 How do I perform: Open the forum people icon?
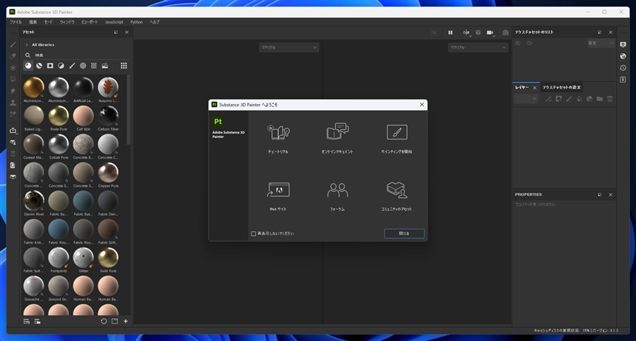pos(337,190)
